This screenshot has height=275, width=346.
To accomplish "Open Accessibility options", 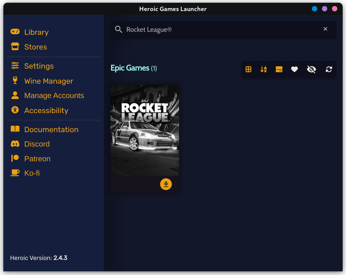I will pyautogui.click(x=46, y=110).
